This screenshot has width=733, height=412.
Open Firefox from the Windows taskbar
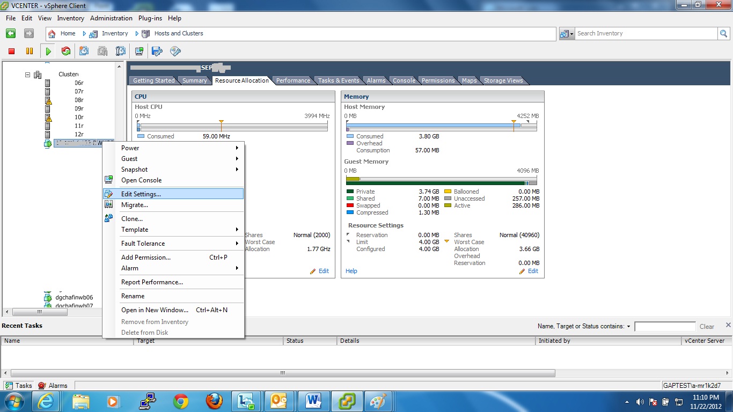pos(214,401)
